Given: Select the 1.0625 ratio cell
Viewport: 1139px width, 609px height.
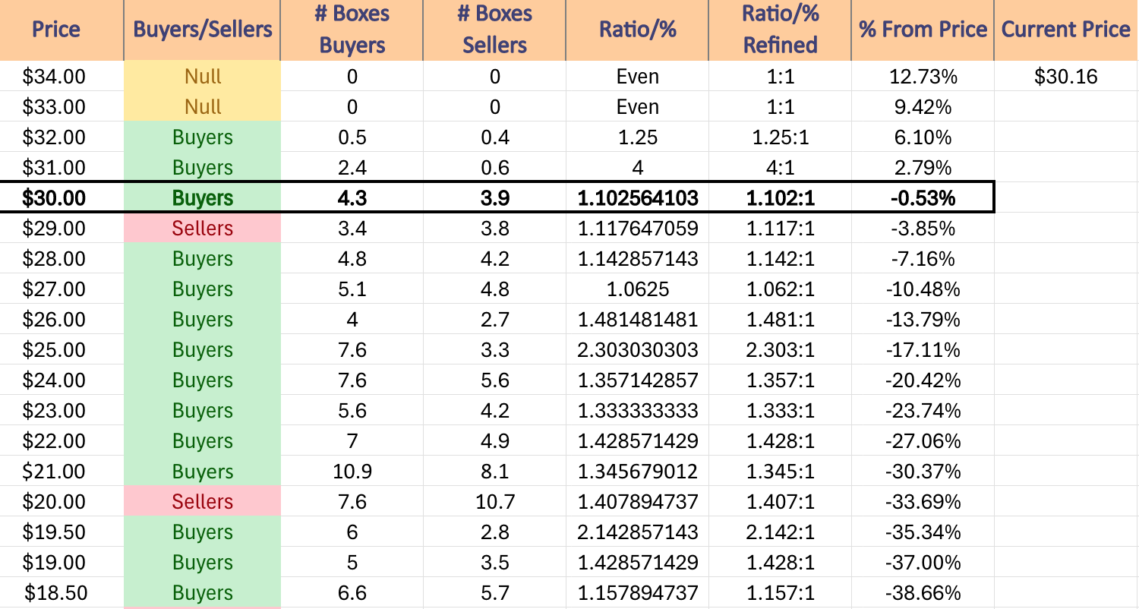Looking at the screenshot, I should tap(637, 289).
